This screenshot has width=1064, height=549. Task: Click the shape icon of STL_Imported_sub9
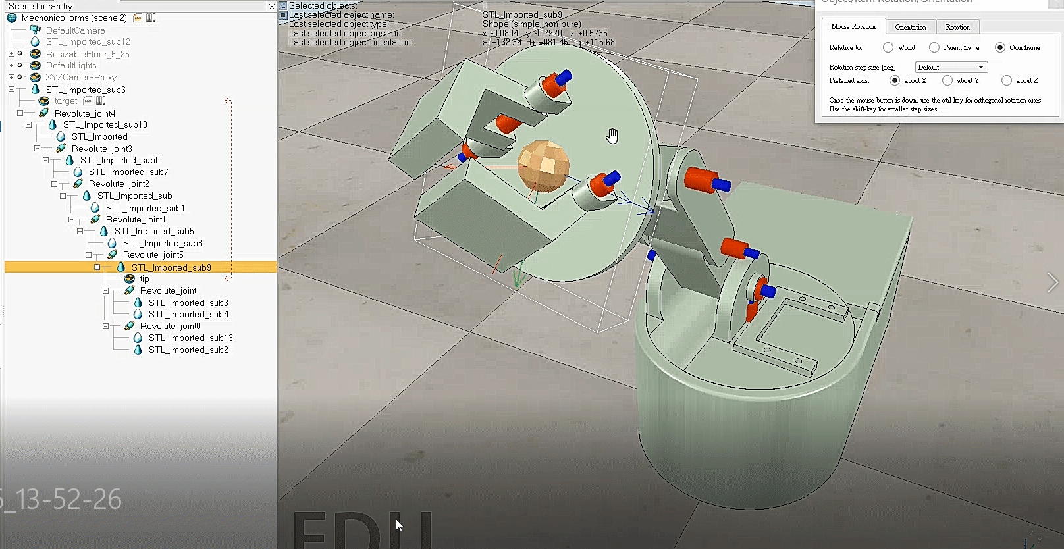tap(121, 267)
